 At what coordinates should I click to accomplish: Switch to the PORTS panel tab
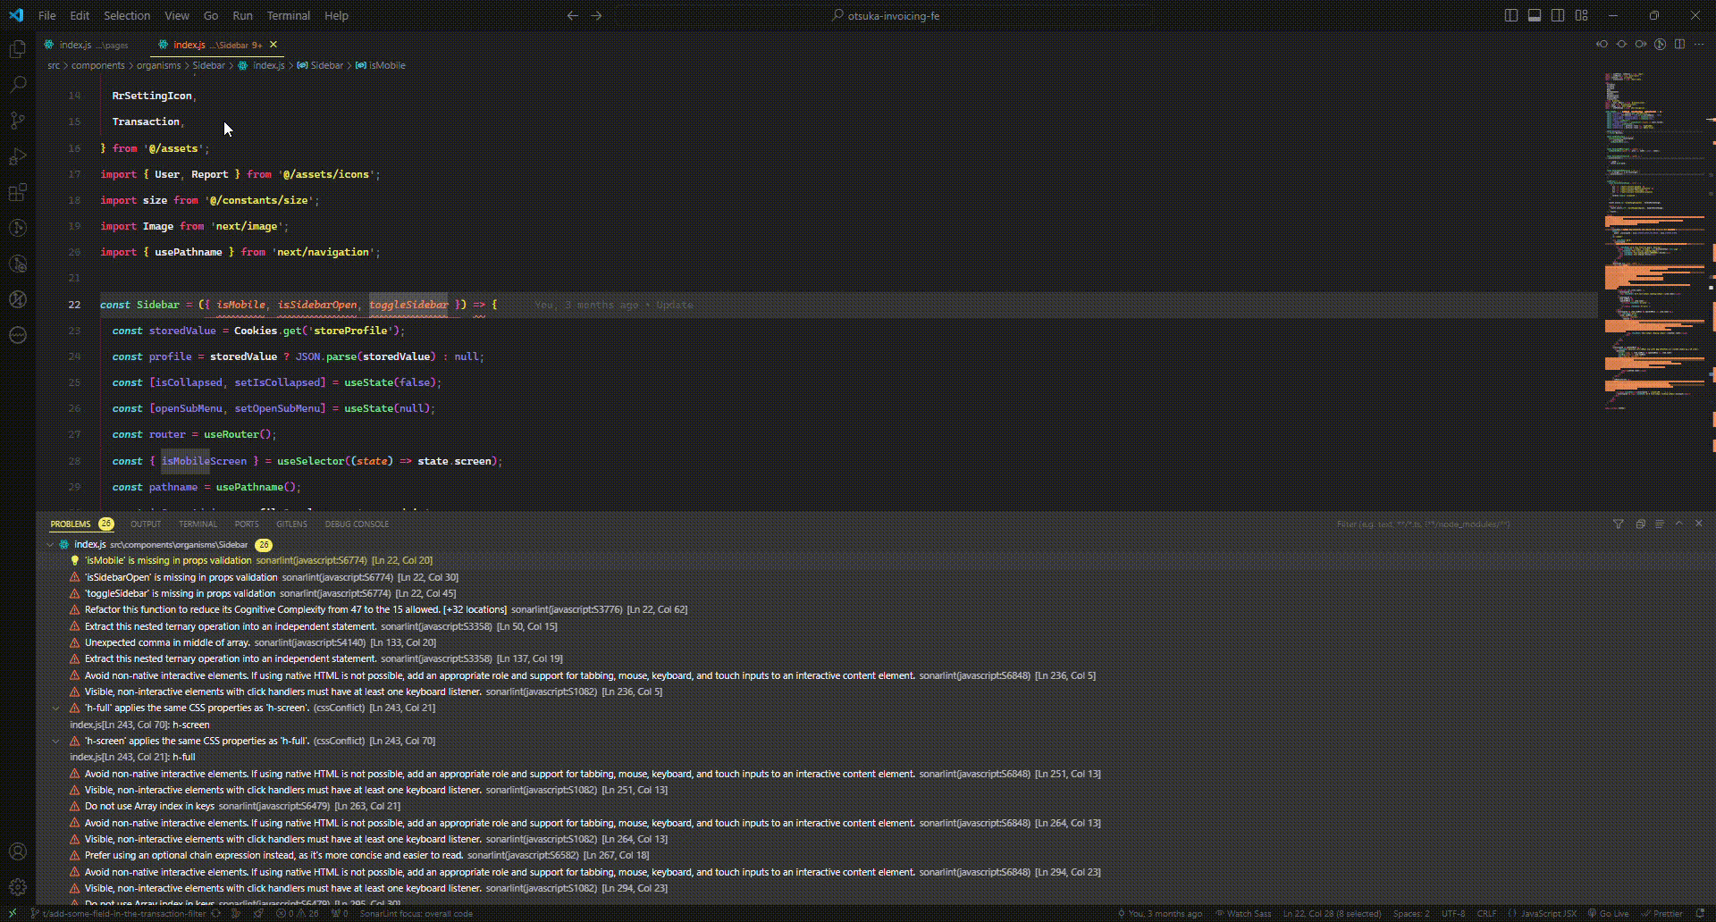(247, 524)
